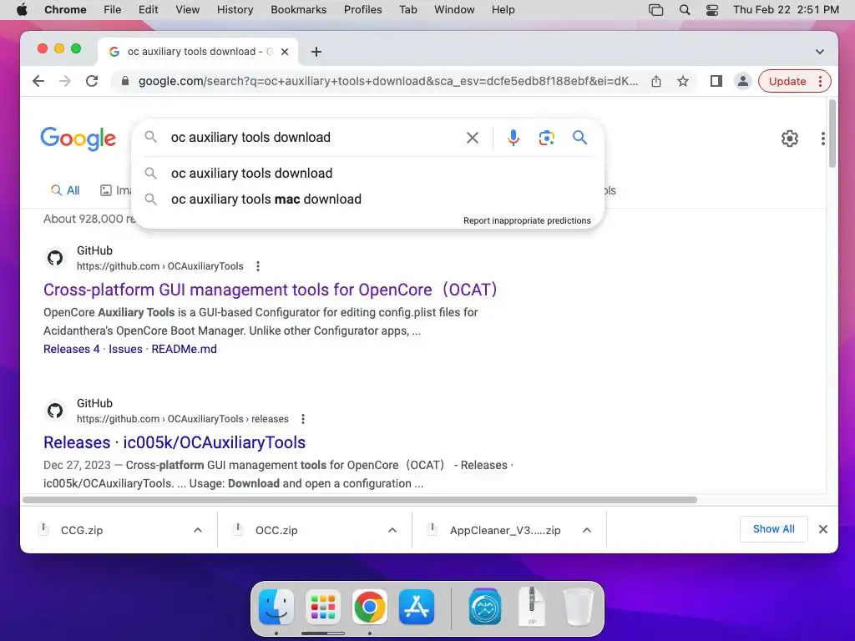Click into the Google search field
Viewport: 855px width, 641px height.
click(x=314, y=138)
